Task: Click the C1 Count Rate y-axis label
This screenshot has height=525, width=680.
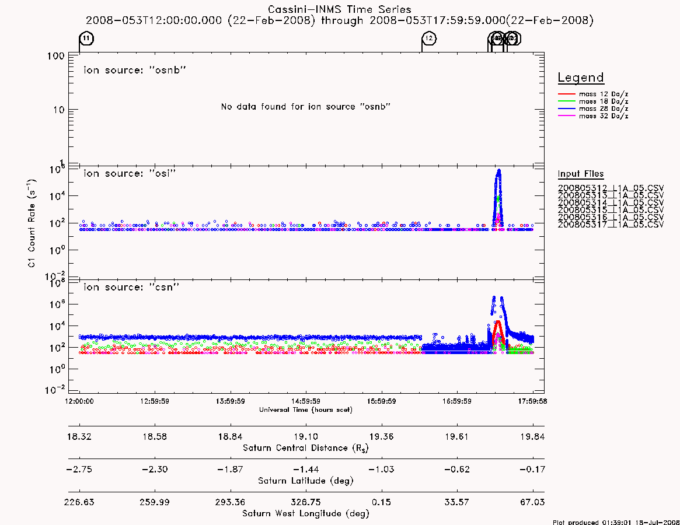Action: [x=32, y=223]
